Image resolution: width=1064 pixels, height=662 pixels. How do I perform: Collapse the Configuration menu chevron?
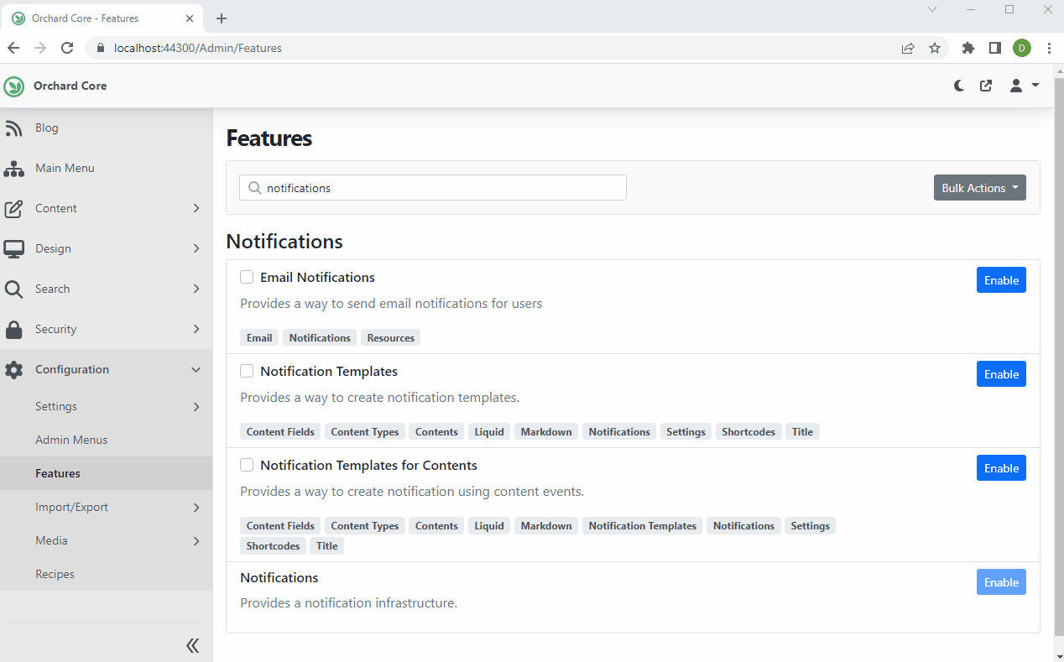[196, 369]
